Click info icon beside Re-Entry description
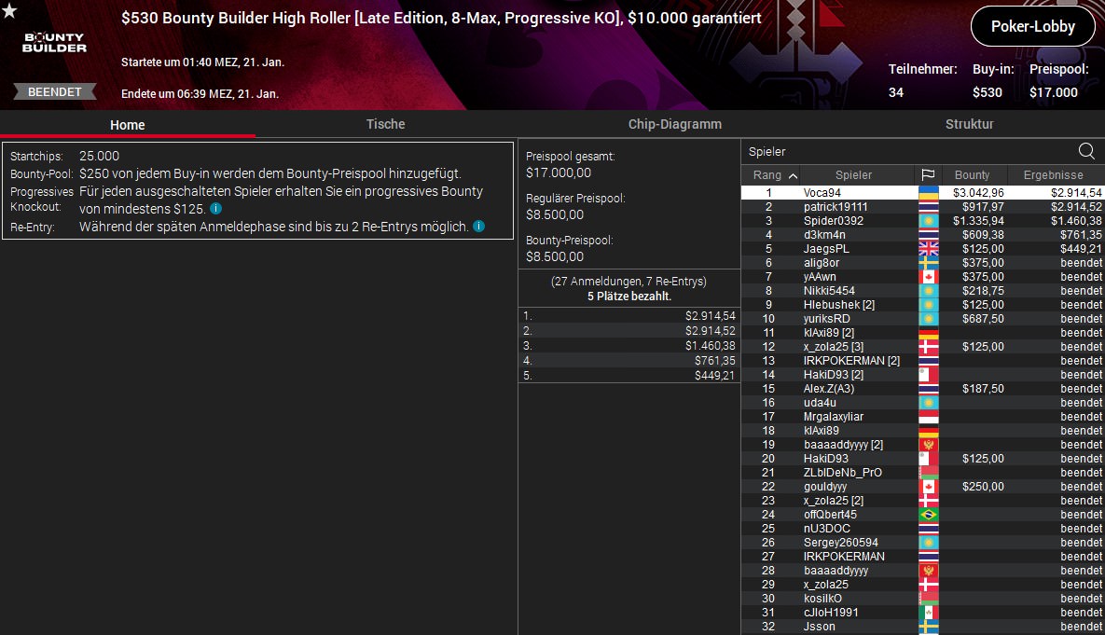 click(479, 227)
